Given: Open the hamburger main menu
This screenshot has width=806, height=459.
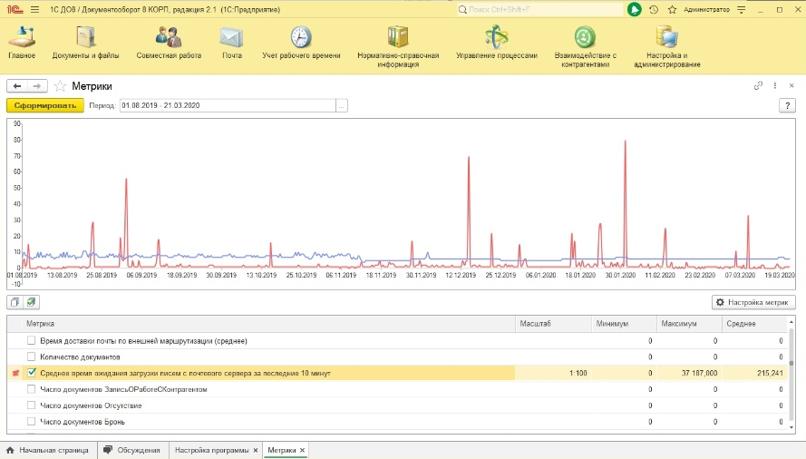Looking at the screenshot, I should tap(34, 9).
